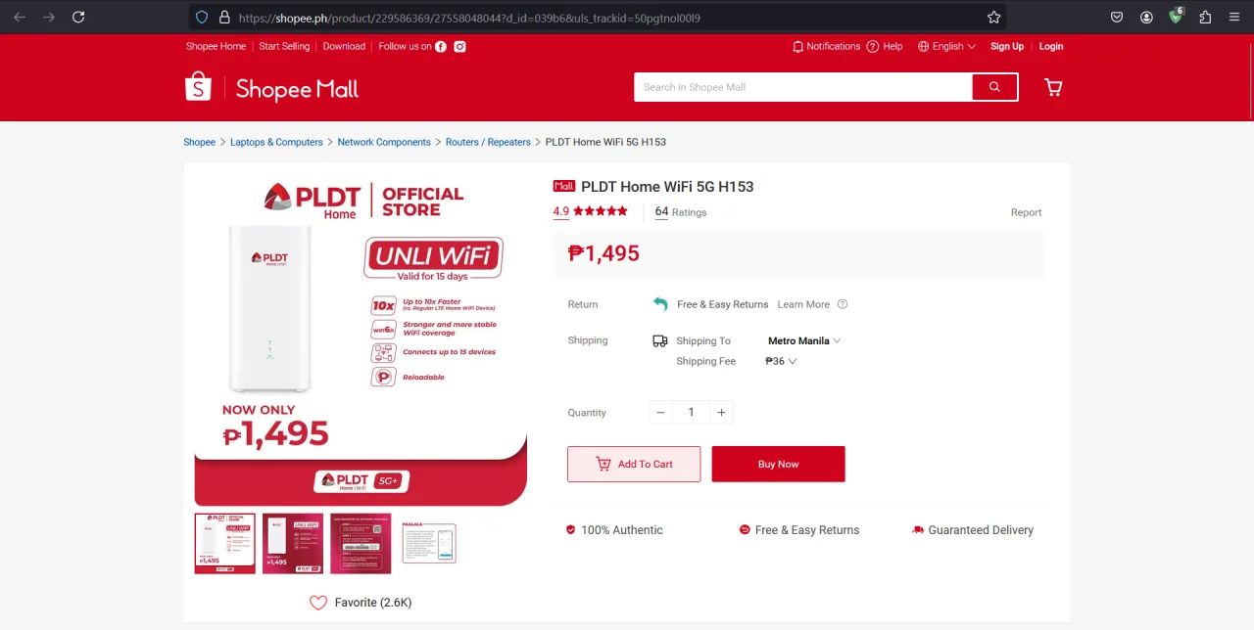
Task: Bookmark this page with star icon
Action: tap(993, 17)
